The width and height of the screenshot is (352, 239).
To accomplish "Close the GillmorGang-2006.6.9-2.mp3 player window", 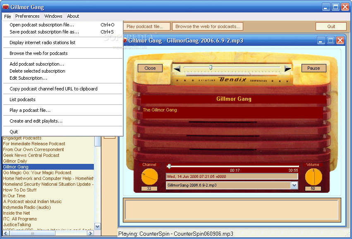I will (340, 40).
